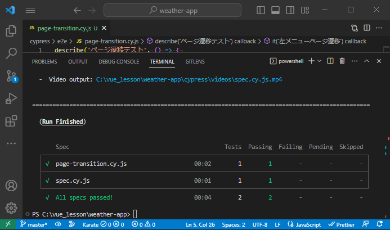The height and width of the screenshot is (230, 390).
Task: Click the icon right of the cloud
Action: point(71,224)
